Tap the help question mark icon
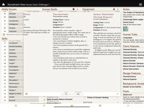The image size is (144, 108). tap(4, 35)
